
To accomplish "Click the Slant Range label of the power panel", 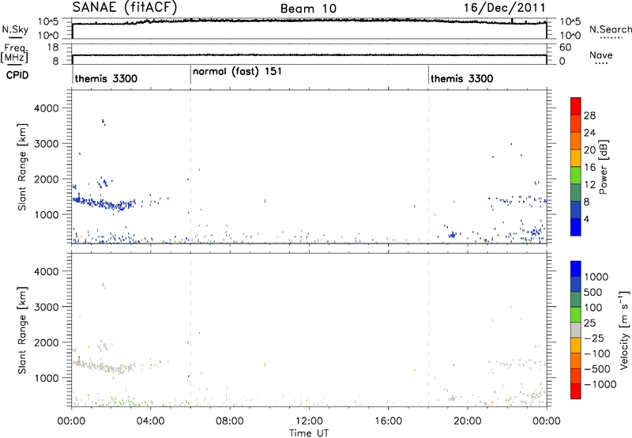I will [22, 167].
